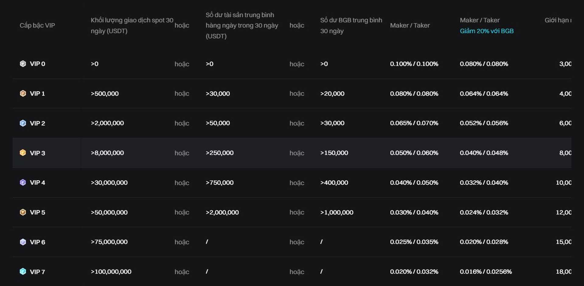Click the '>250,000' asset balance cell
This screenshot has width=584, height=286.
(220, 153)
